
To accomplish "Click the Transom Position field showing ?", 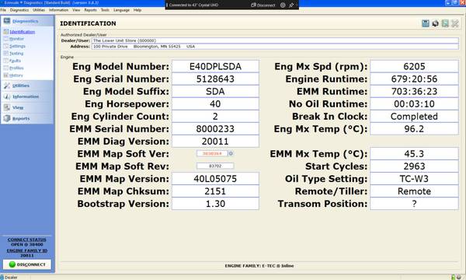I will point(414,204).
